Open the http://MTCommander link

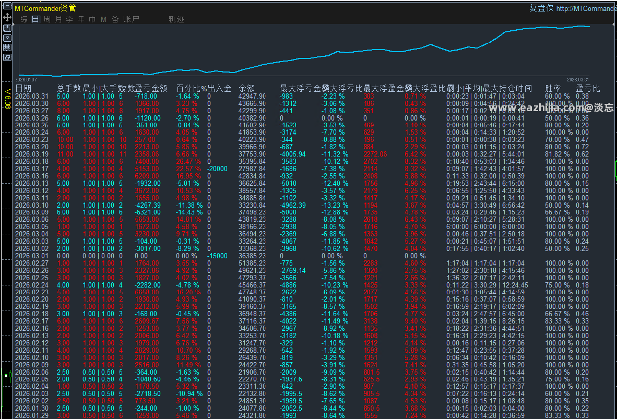point(586,8)
